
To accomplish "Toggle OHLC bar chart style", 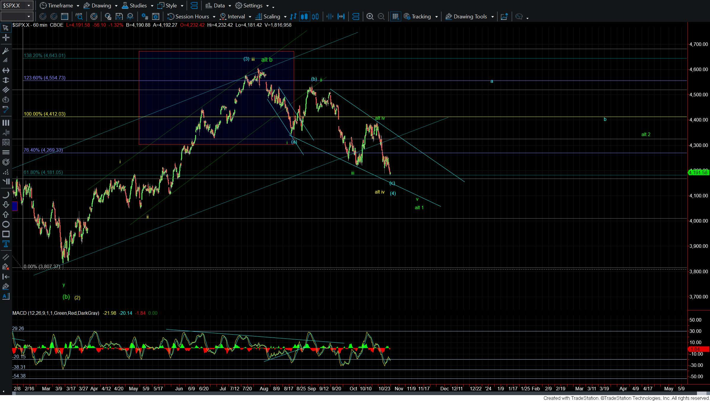I will click(x=293, y=17).
